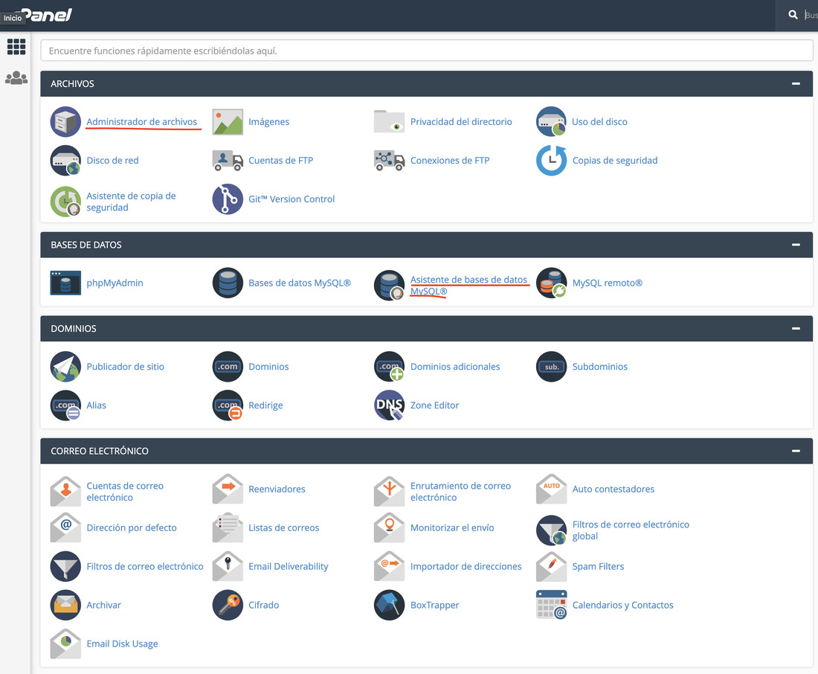Click Dirección por defecto link
The image size is (818, 674).
click(x=132, y=528)
